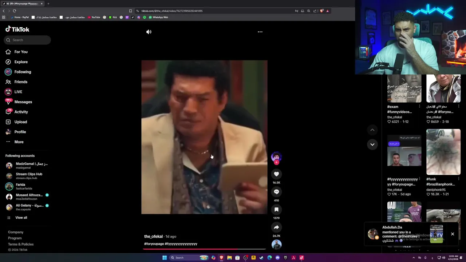Mute the video with speaker icon

coord(149,32)
